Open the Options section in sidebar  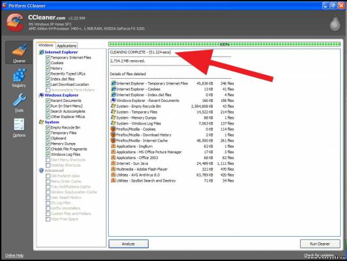pyautogui.click(x=19, y=127)
